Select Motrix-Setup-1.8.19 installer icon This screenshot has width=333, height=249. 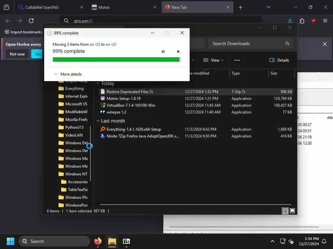tap(103, 98)
